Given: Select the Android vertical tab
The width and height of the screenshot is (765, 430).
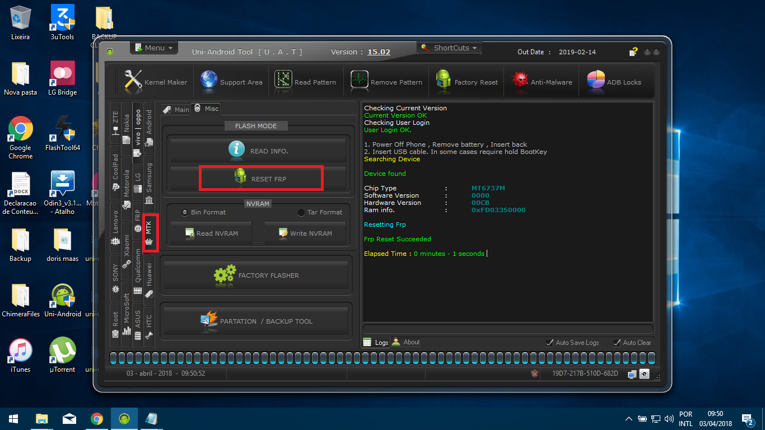Looking at the screenshot, I should tap(149, 128).
